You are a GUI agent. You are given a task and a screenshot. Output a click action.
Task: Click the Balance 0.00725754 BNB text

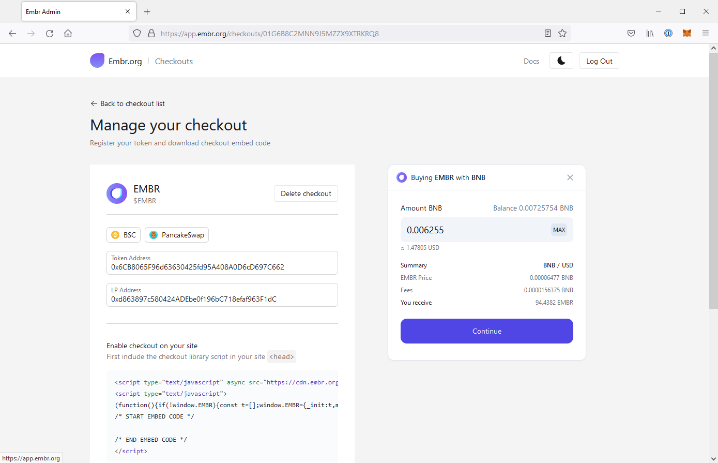[x=533, y=208]
